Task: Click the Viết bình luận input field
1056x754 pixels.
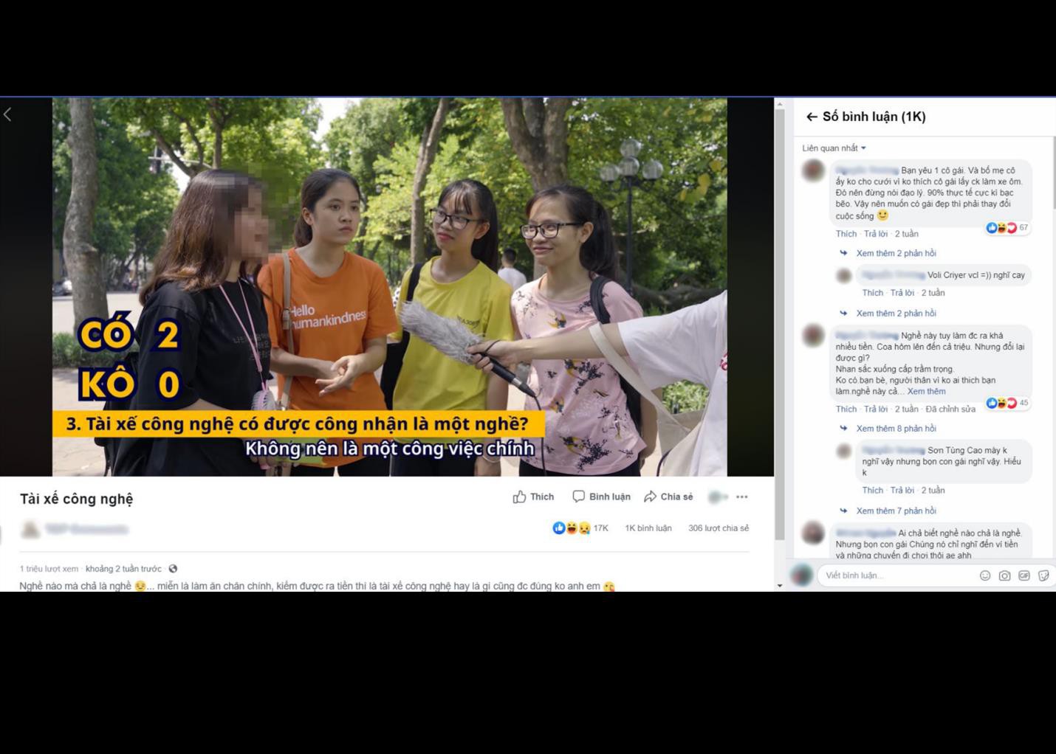Action: (x=897, y=575)
